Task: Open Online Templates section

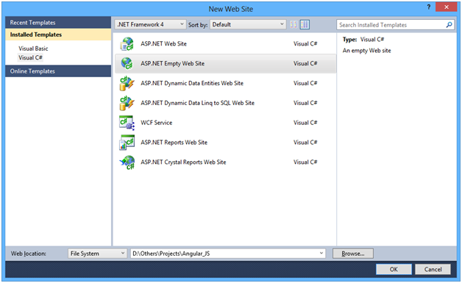Action: pos(58,71)
